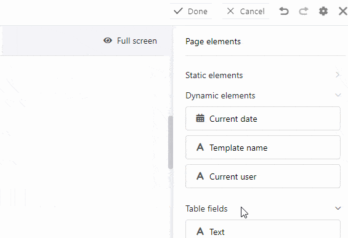Collapse the Dynamic elements section chevron
348x238 pixels.
(x=338, y=95)
